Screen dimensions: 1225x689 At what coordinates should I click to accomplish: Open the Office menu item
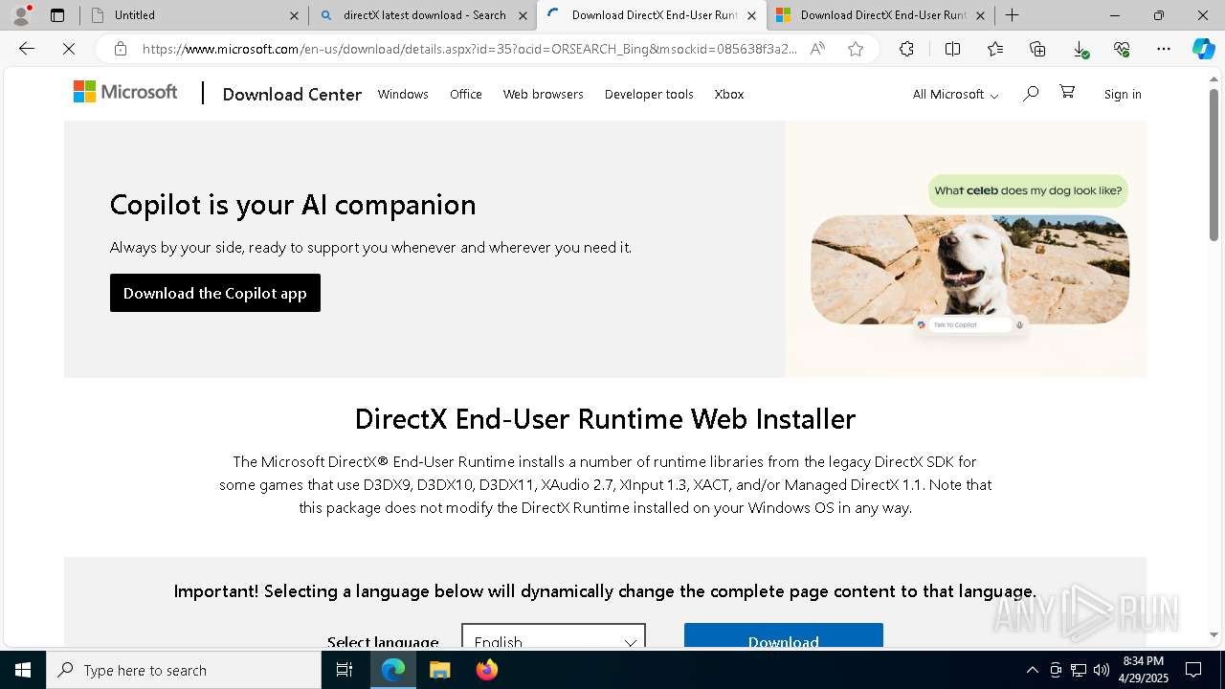pyautogui.click(x=466, y=94)
